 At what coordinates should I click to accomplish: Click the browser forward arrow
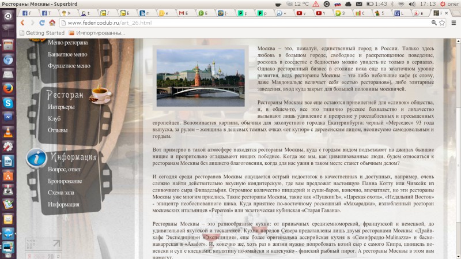[x=32, y=22]
